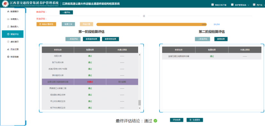Open 查看弯桥结果
This screenshot has height=126, width=265.
(x=110, y=39)
